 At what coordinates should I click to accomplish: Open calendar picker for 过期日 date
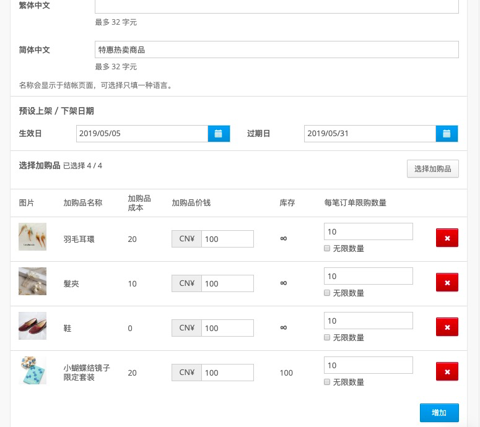click(447, 134)
